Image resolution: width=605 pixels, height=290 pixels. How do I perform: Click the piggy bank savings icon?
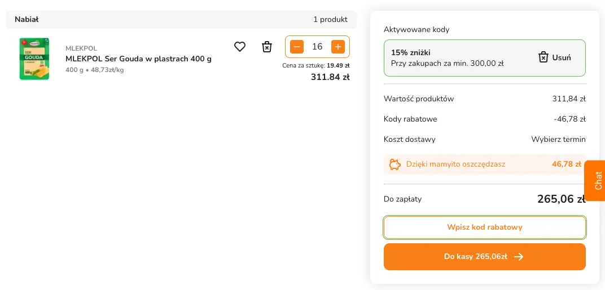pos(395,164)
